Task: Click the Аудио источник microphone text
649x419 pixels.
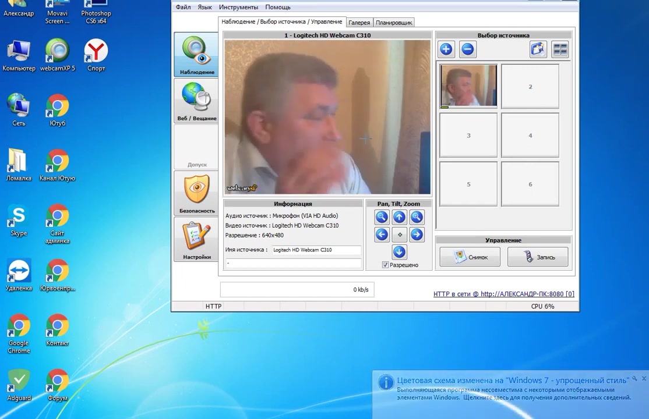Action: coord(281,216)
